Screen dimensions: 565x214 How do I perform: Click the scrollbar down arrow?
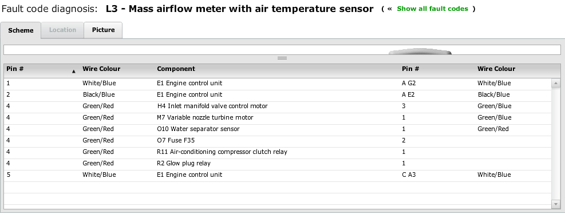pos(556,204)
